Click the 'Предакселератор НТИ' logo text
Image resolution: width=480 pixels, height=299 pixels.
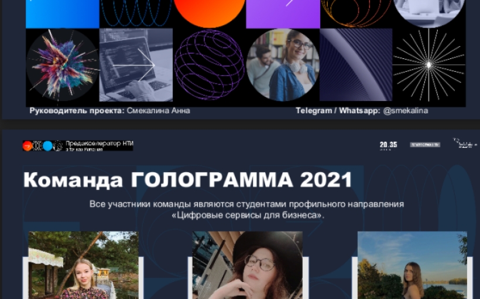99,144
